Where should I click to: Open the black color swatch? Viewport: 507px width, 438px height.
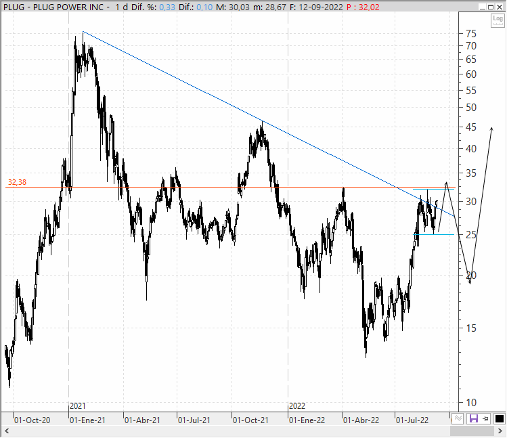(500, 419)
